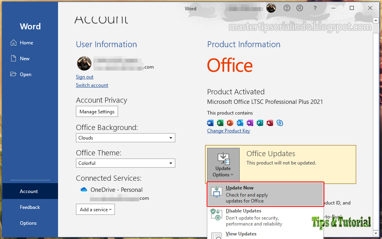Toggle the Update Options dropdown button
382x239 pixels.
223,164
